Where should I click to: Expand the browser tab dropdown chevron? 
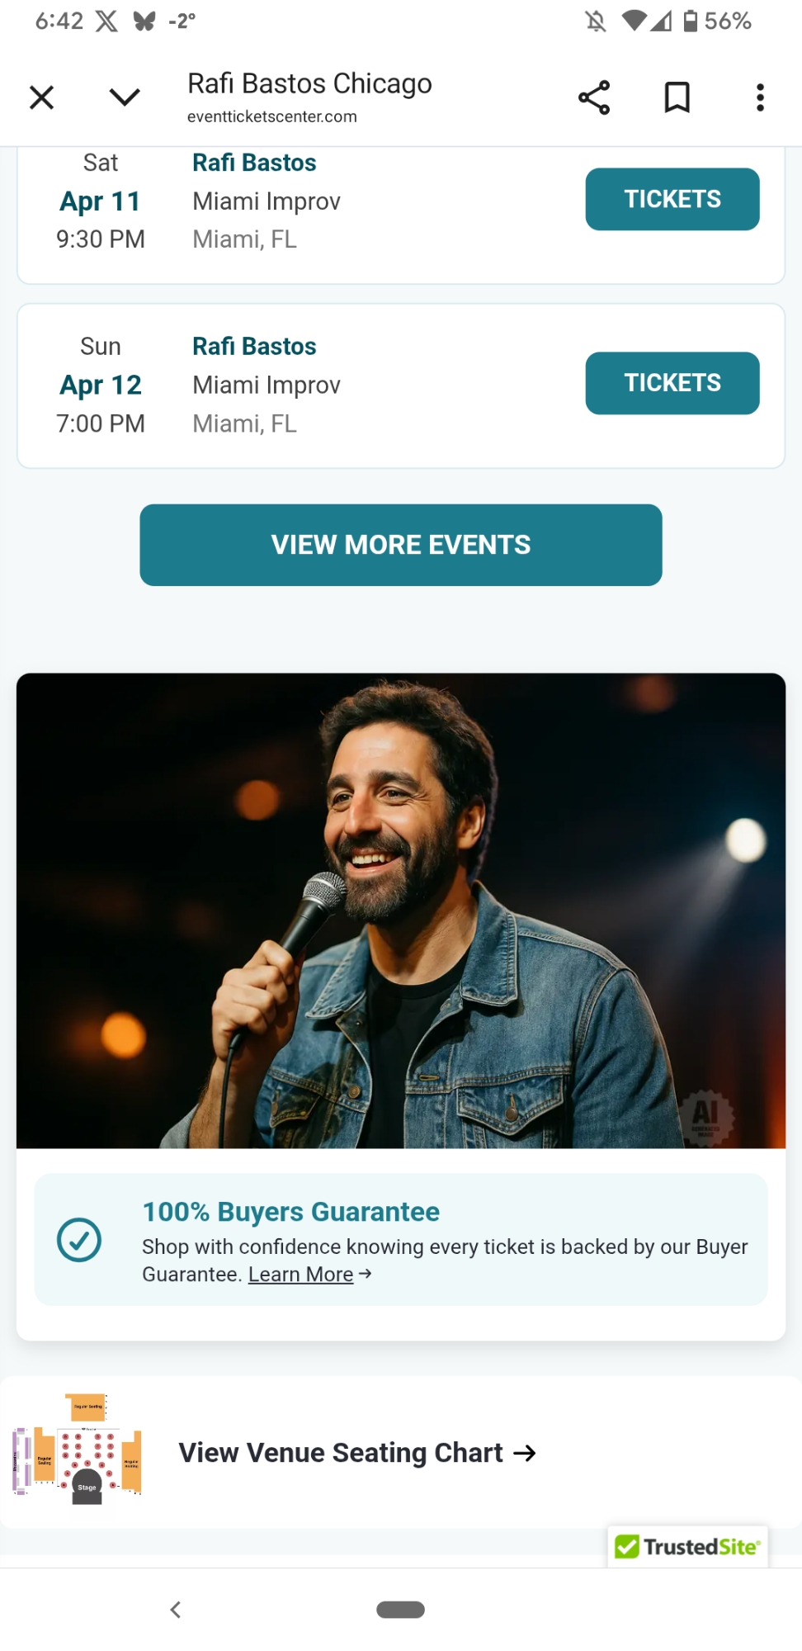pyautogui.click(x=125, y=97)
